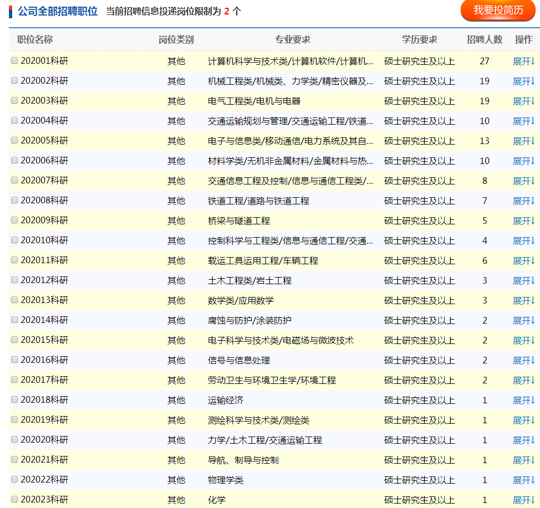
Task: Mark the 202023科研 checkbox
Action: click(x=14, y=500)
